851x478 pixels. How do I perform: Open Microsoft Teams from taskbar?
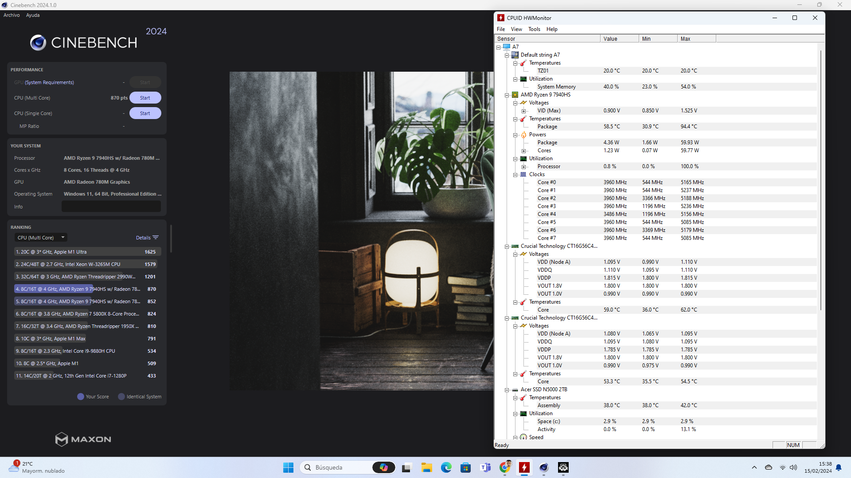click(x=485, y=467)
